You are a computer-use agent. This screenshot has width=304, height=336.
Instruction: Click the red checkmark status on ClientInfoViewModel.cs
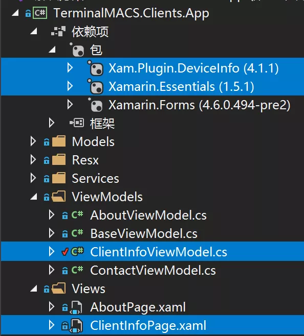coord(65,252)
